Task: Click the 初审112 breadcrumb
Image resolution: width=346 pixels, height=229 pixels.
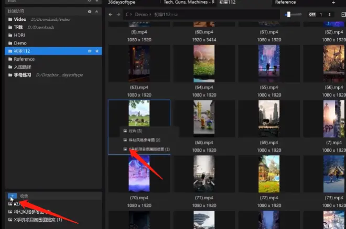Action: pyautogui.click(x=163, y=15)
